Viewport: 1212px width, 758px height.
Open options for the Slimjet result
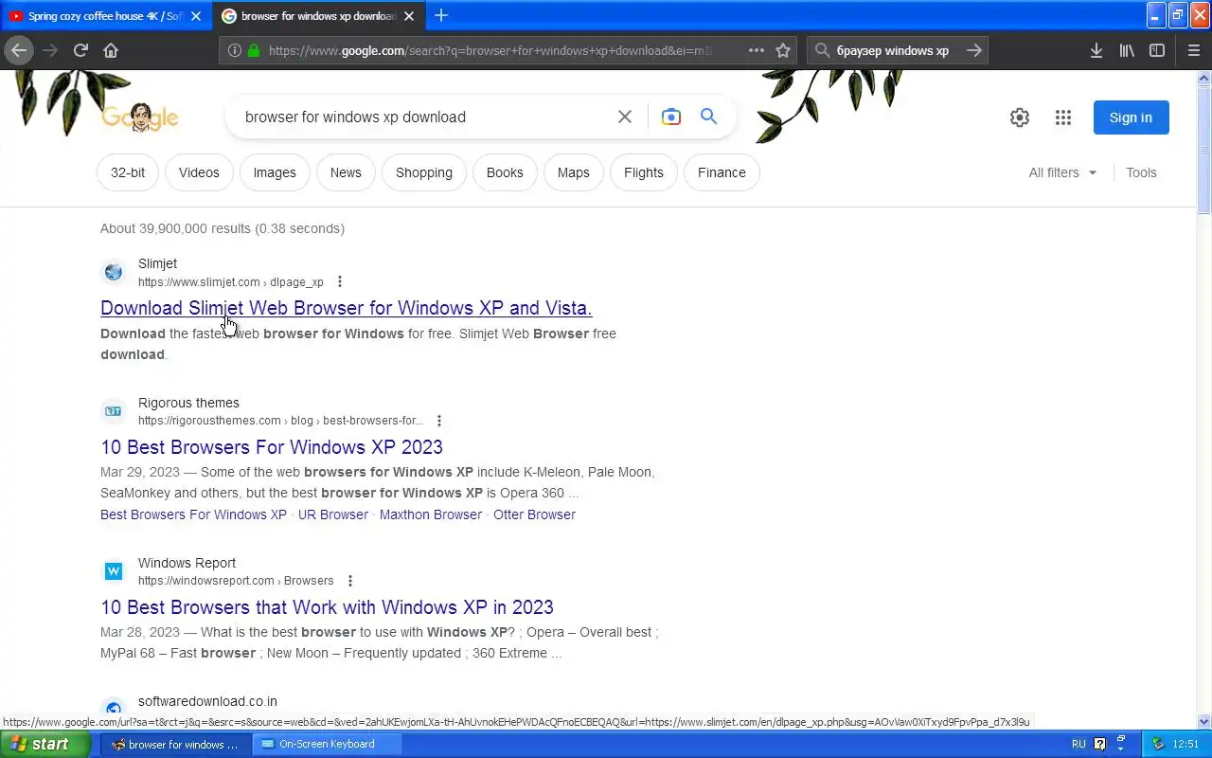pos(340,281)
